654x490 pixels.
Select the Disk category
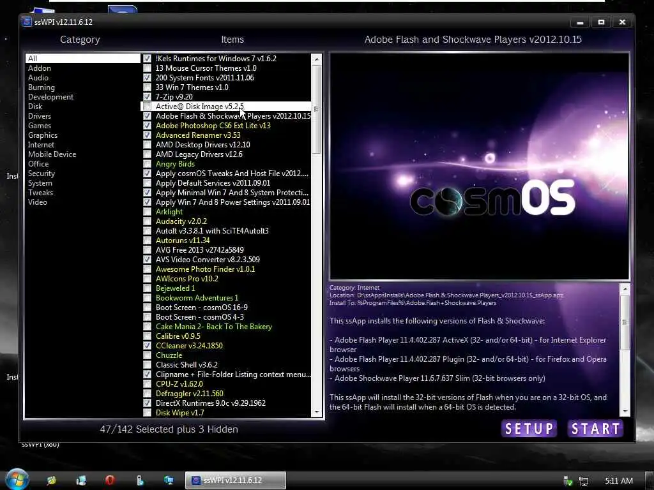35,107
